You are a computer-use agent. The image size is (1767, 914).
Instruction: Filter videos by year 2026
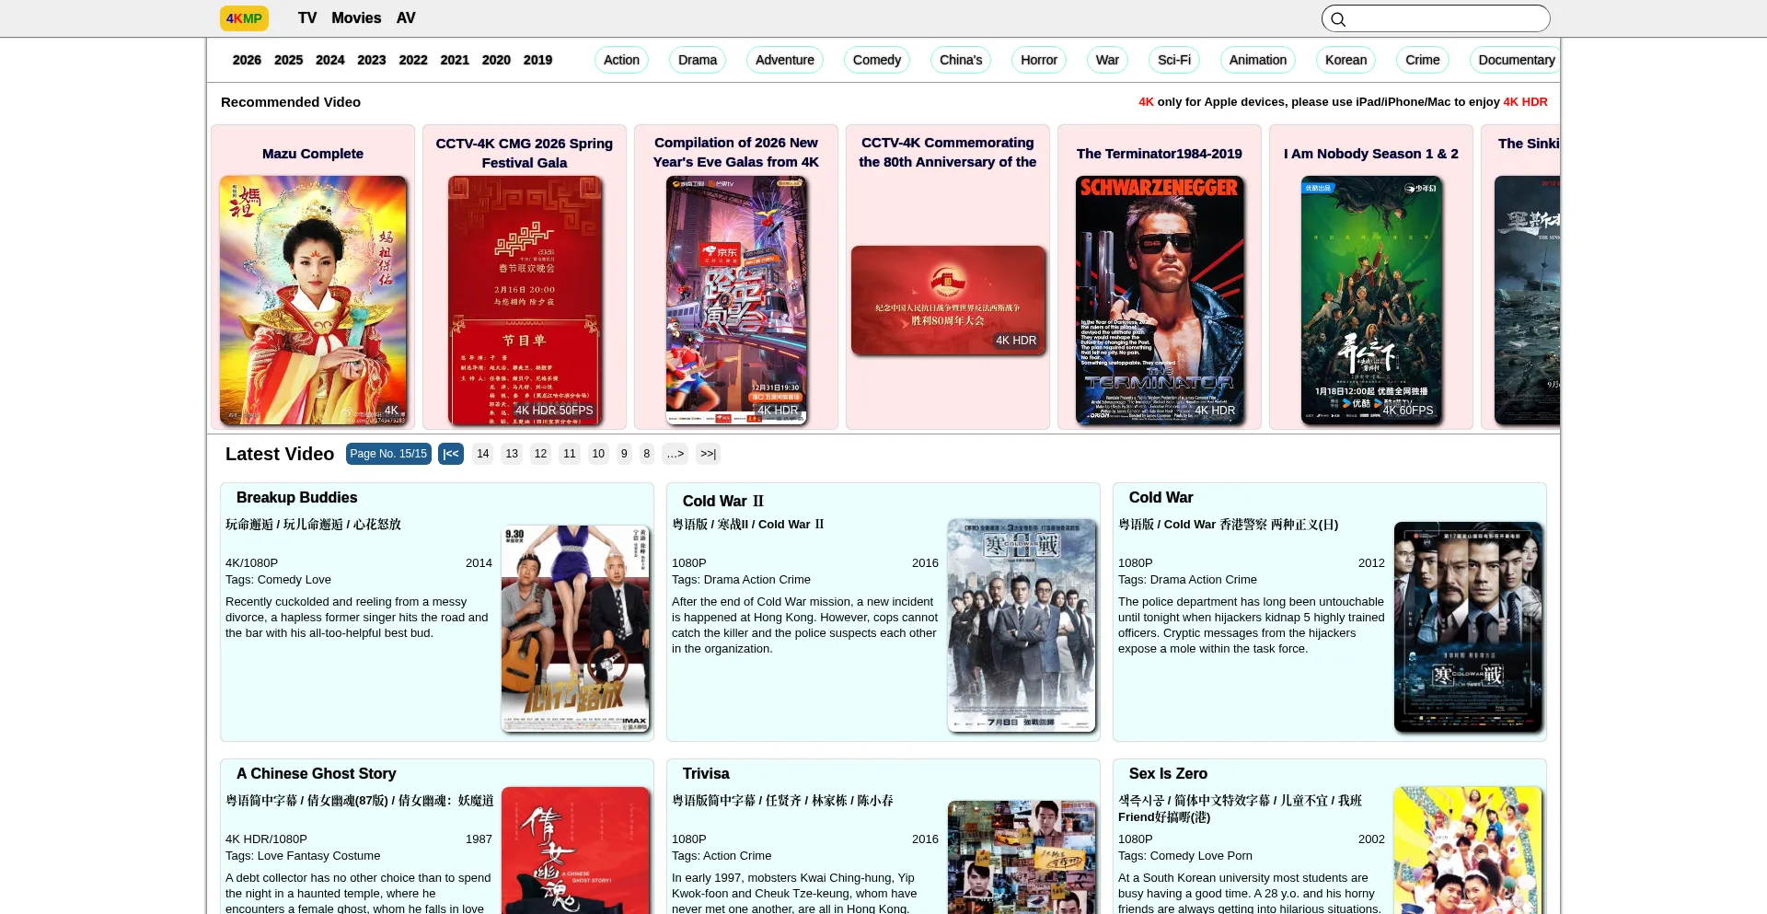click(247, 60)
